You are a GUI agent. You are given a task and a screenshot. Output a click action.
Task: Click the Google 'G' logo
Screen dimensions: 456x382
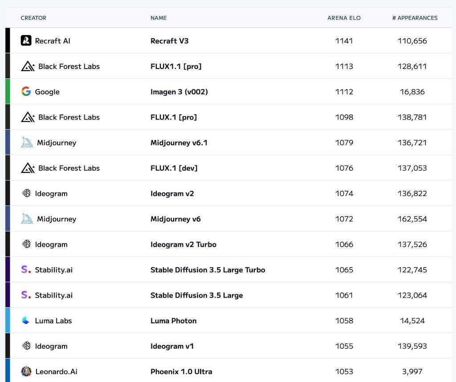click(26, 92)
